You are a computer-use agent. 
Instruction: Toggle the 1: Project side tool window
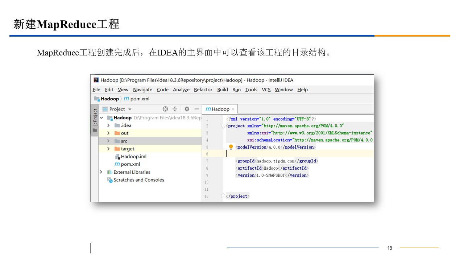(x=95, y=120)
